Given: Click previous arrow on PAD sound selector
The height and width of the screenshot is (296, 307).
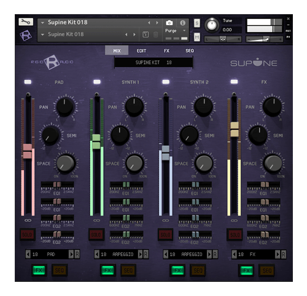Looking at the screenshot, I should tap(28, 254).
